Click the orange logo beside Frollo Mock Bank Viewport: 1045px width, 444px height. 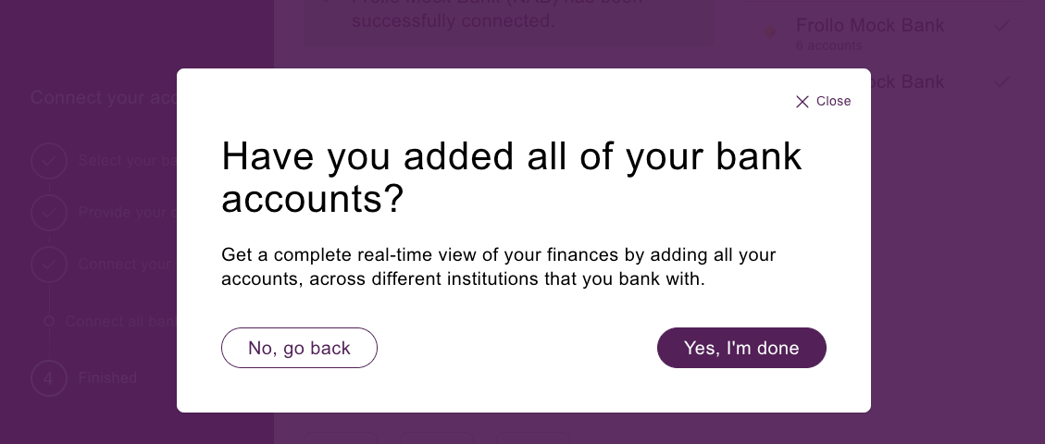click(x=769, y=31)
